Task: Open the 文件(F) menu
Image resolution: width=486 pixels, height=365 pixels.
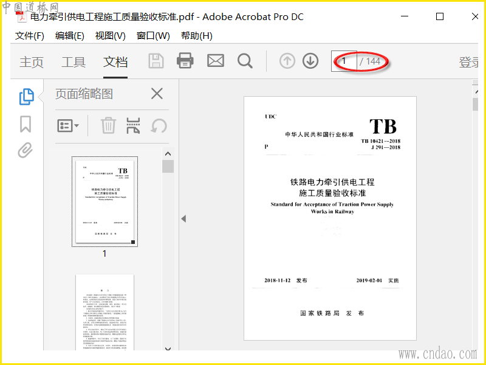Action: pyautogui.click(x=29, y=36)
